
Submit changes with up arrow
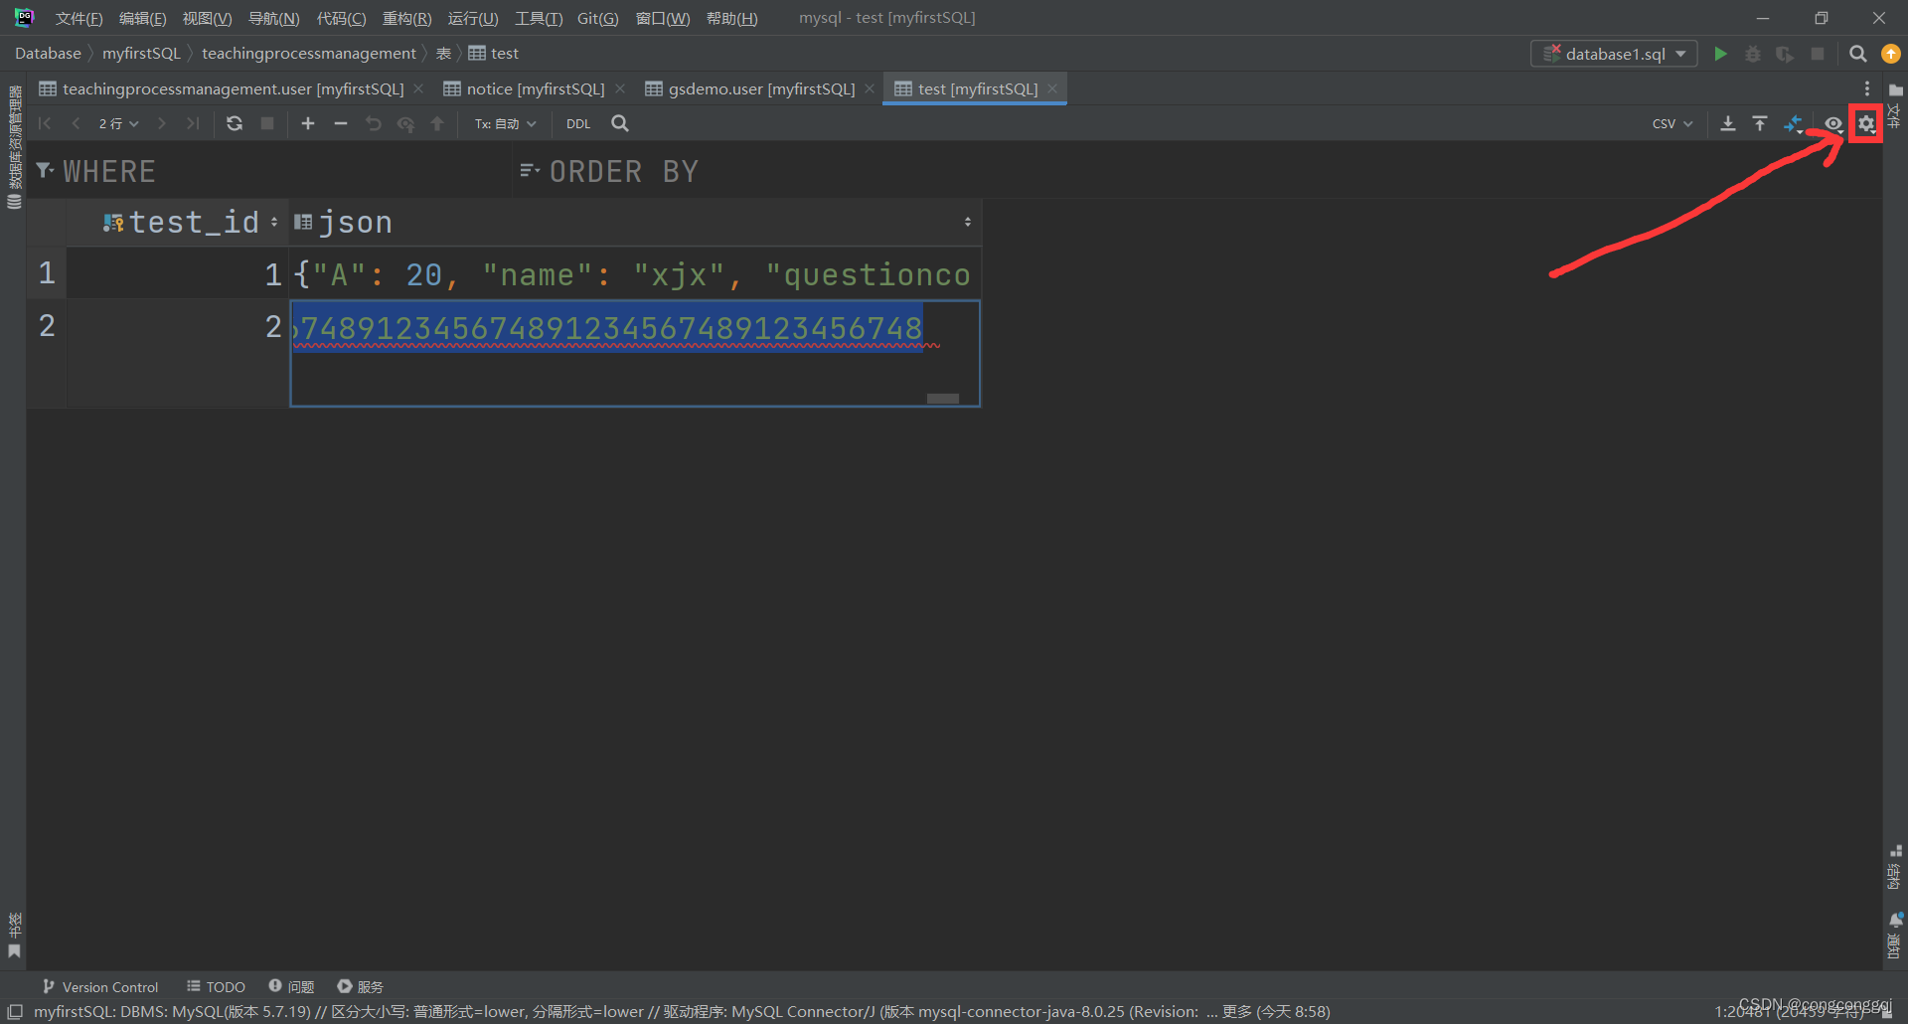[x=437, y=123]
